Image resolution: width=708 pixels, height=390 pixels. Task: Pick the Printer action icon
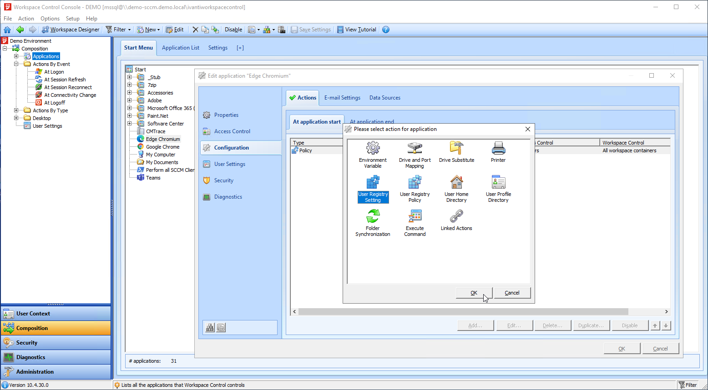[x=498, y=149]
